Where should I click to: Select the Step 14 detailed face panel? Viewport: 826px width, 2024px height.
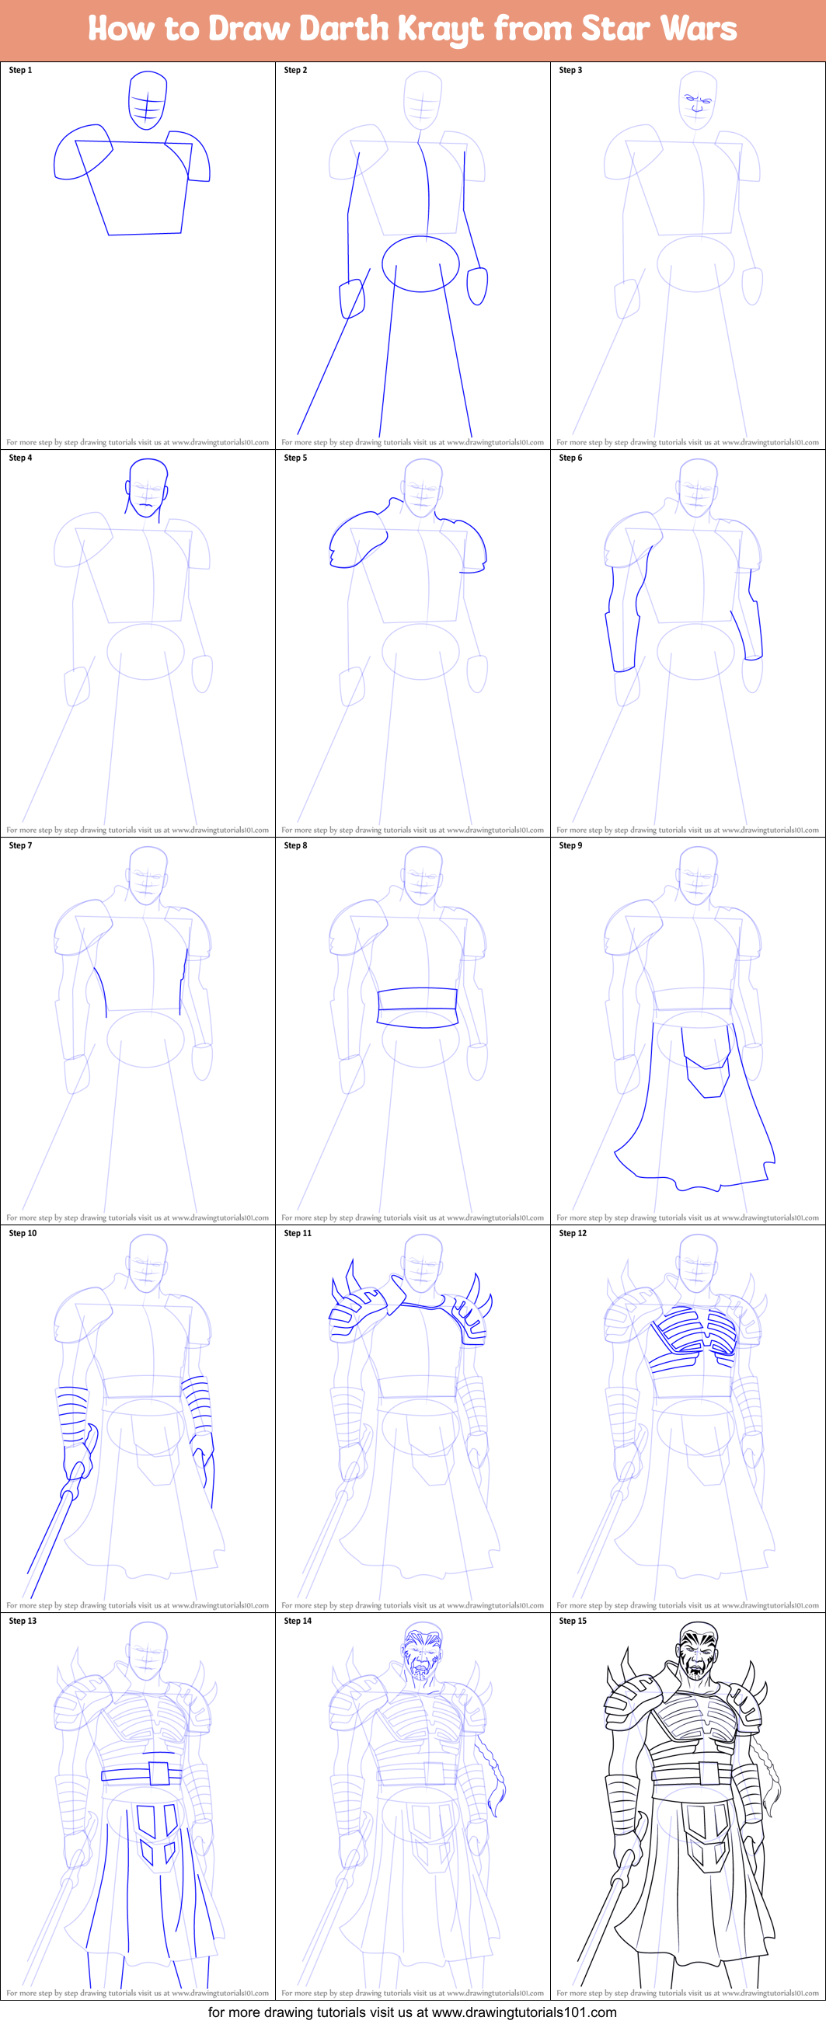point(413,1803)
